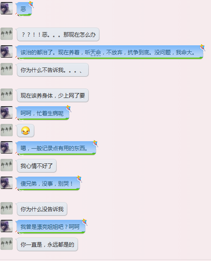The image size is (211, 261).
Task: Select the crying emoji message
Action: [26, 130]
